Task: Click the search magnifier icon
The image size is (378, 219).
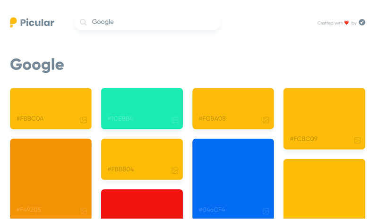Action: pos(84,22)
